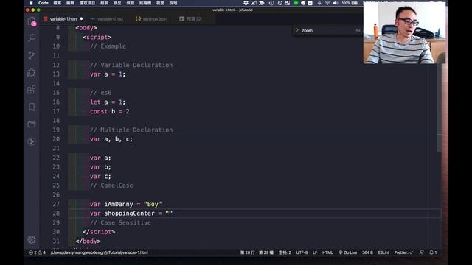Open the Project Manager folder icon

pos(32,124)
